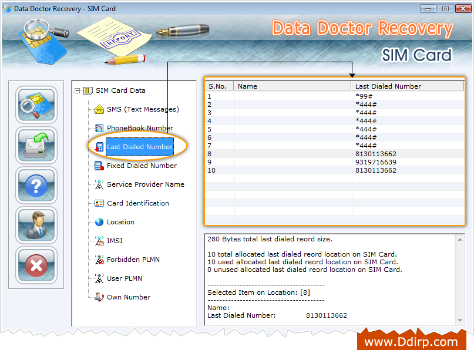Viewport: 474px width, 350px height.
Task: Open help with the question mark icon
Action: coord(36,186)
